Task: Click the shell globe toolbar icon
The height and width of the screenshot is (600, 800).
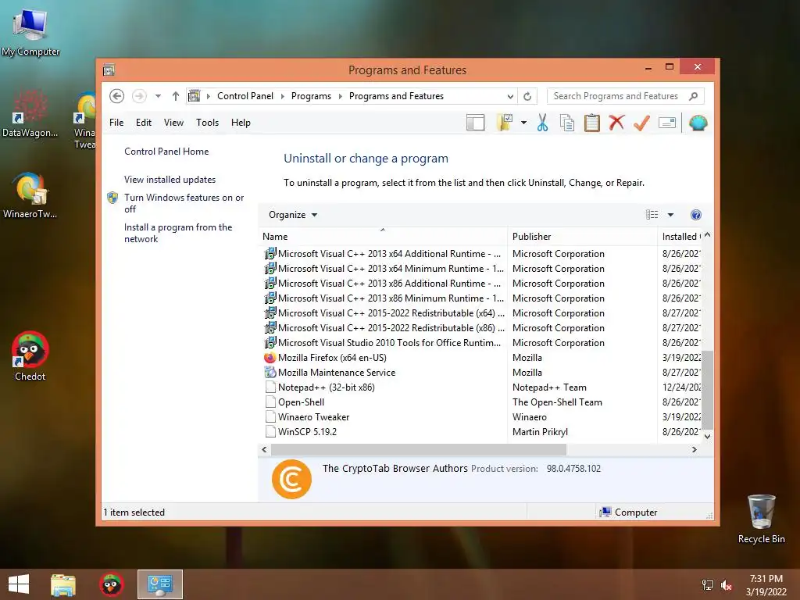Action: tap(698, 123)
